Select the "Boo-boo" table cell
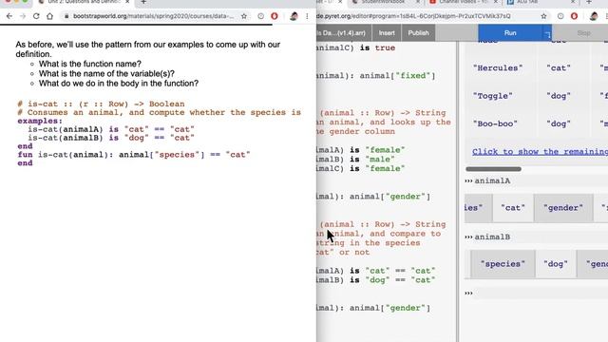Image resolution: width=608 pixels, height=342 pixels. coord(495,123)
